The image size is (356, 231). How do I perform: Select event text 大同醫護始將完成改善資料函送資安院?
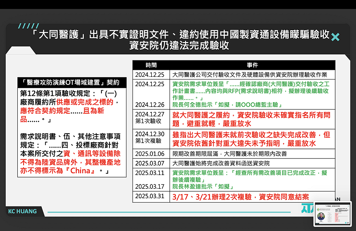coord(221,163)
